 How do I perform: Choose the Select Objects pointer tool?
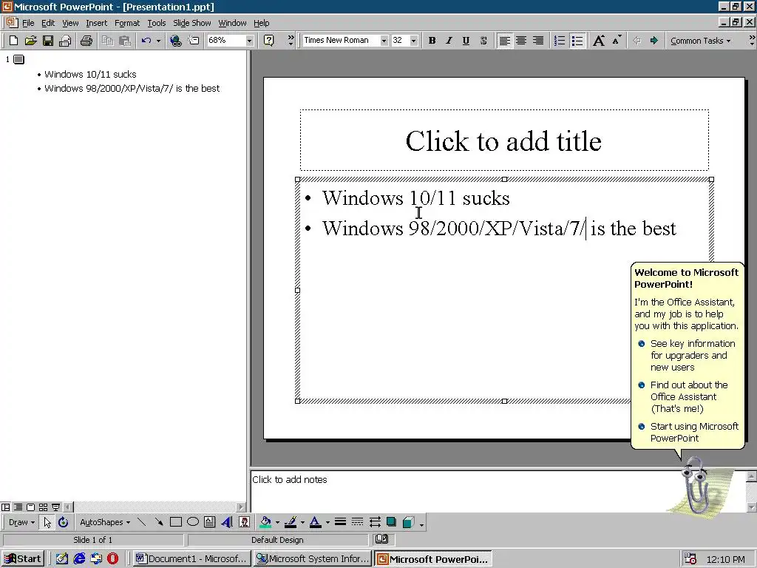click(47, 522)
